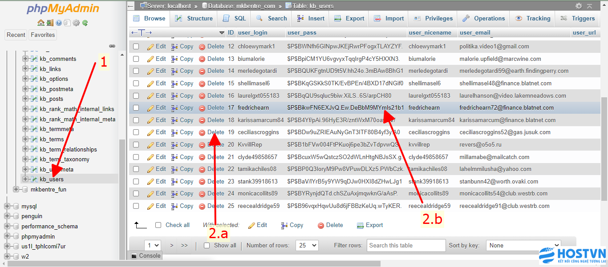Expand the kb_comments table node

point(25,59)
